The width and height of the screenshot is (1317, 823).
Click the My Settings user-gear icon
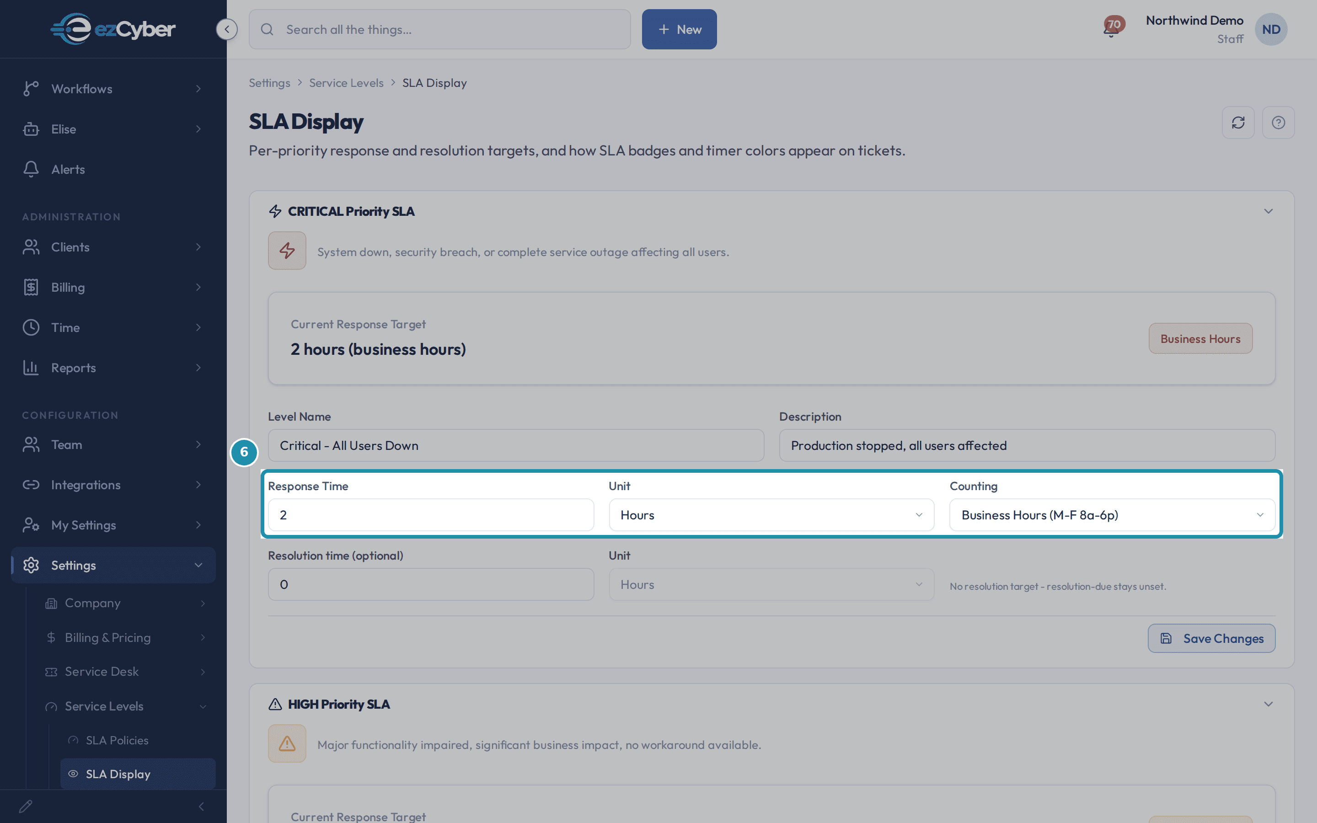click(x=31, y=525)
